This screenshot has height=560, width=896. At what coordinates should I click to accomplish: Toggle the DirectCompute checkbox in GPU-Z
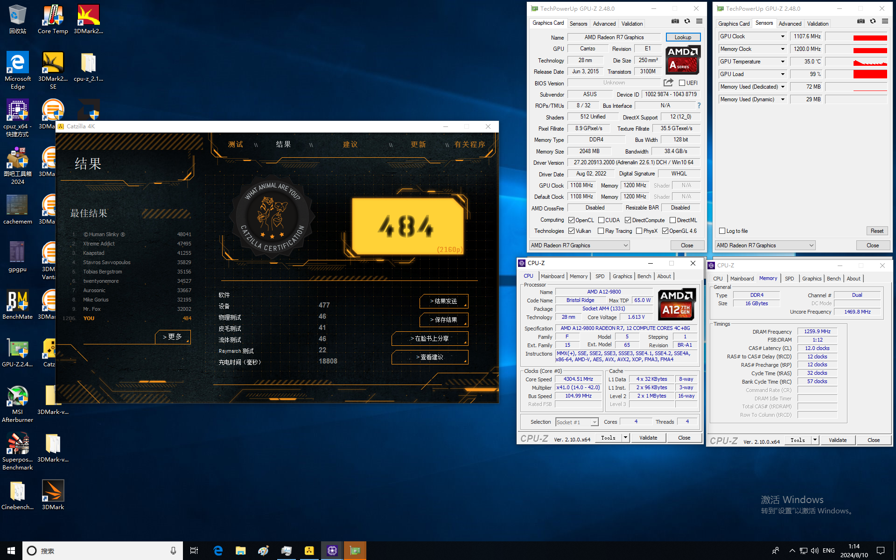[628, 220]
